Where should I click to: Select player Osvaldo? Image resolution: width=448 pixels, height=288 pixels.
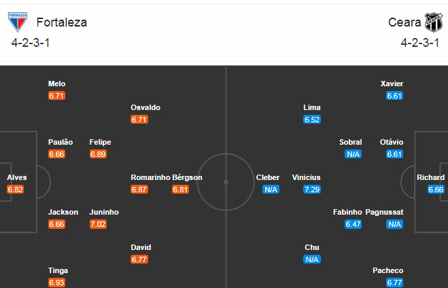pyautogui.click(x=145, y=107)
